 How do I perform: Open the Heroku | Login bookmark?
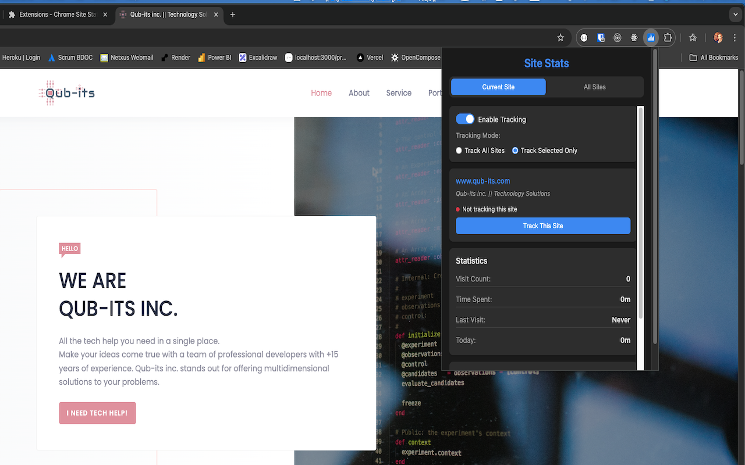coord(20,58)
